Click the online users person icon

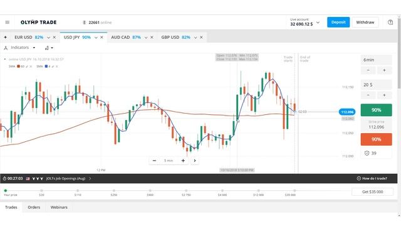[84, 23]
